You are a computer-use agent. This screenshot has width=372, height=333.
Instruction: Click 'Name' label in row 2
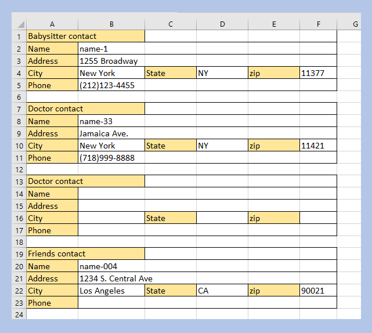[x=52, y=48]
